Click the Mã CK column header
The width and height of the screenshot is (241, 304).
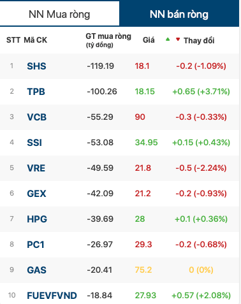[35, 40]
